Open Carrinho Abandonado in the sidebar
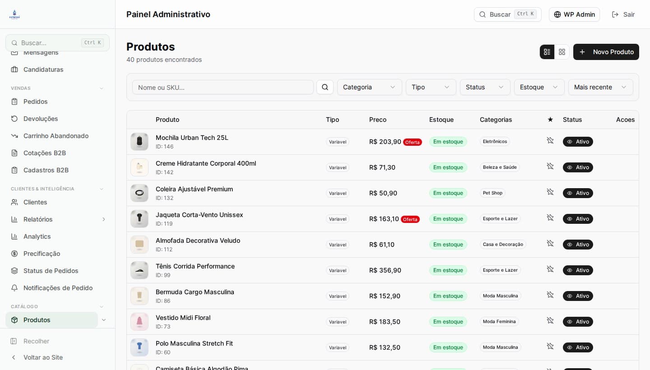 click(56, 136)
